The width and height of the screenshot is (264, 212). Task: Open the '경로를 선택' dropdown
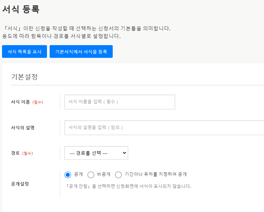96,153
